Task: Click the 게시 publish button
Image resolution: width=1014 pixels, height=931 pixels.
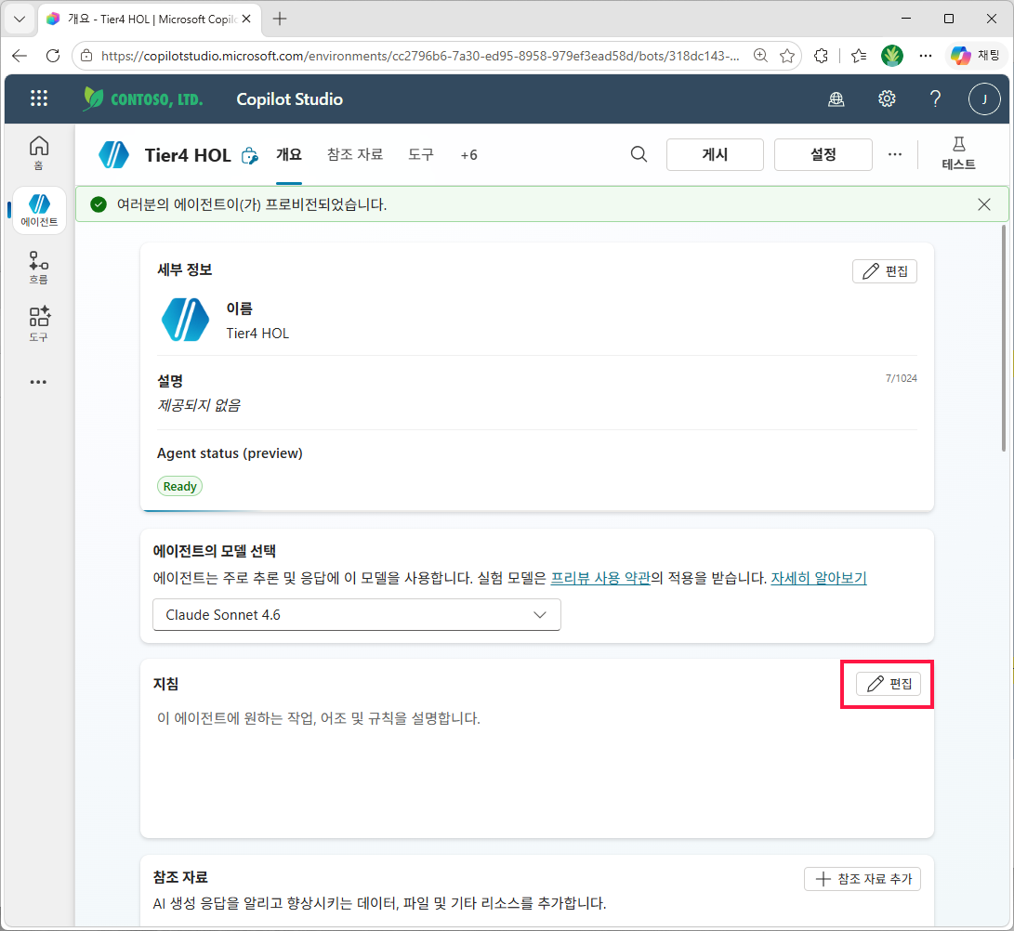Action: point(715,154)
